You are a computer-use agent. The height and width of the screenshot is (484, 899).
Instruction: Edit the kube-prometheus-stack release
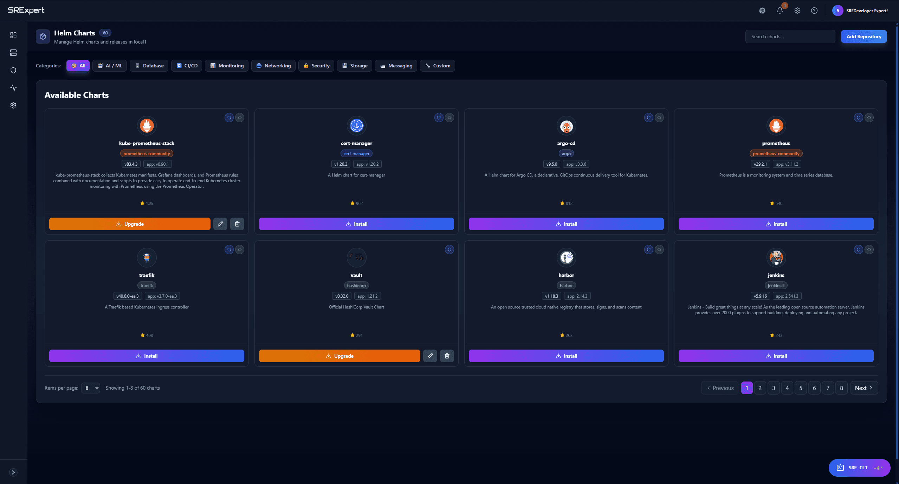220,224
